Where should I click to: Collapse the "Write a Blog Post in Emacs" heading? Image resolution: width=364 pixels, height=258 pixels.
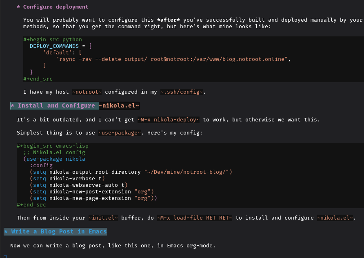coord(55,232)
